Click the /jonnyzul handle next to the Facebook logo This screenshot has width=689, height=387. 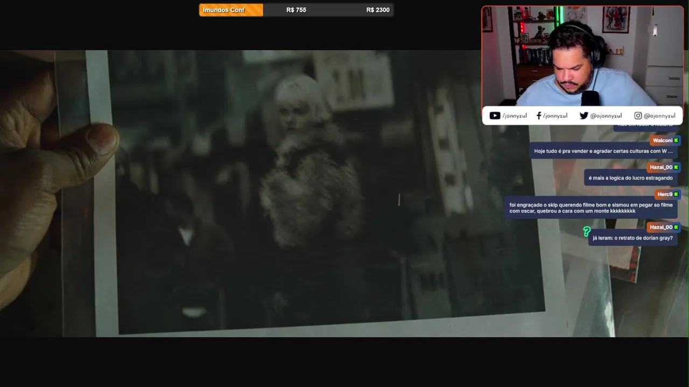tap(555, 116)
